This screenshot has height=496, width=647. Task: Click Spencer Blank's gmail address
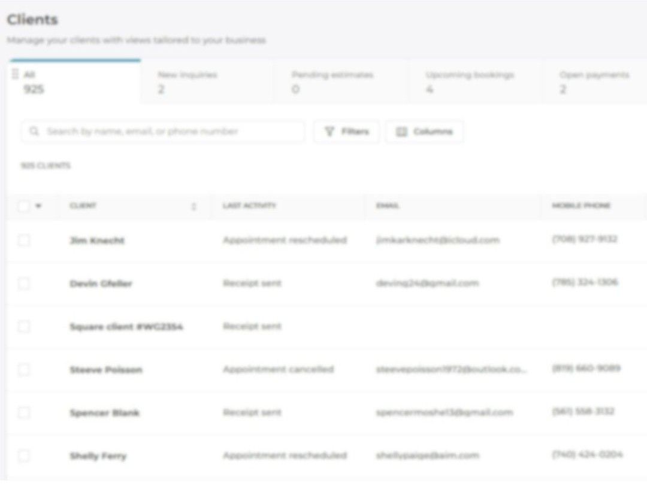pyautogui.click(x=445, y=412)
